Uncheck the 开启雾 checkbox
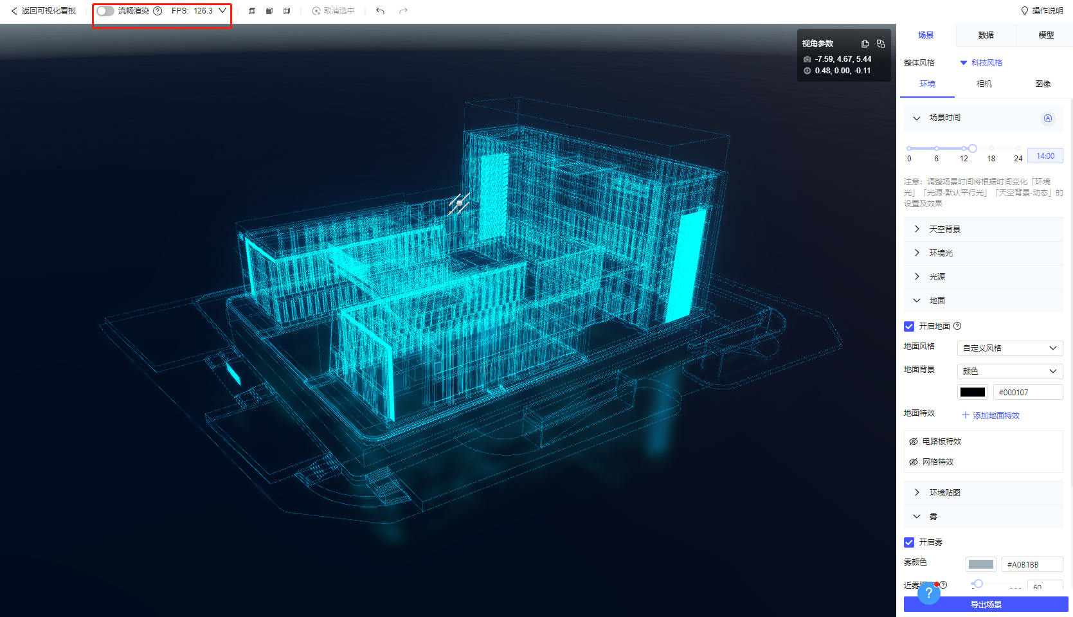The image size is (1073, 617). click(909, 542)
